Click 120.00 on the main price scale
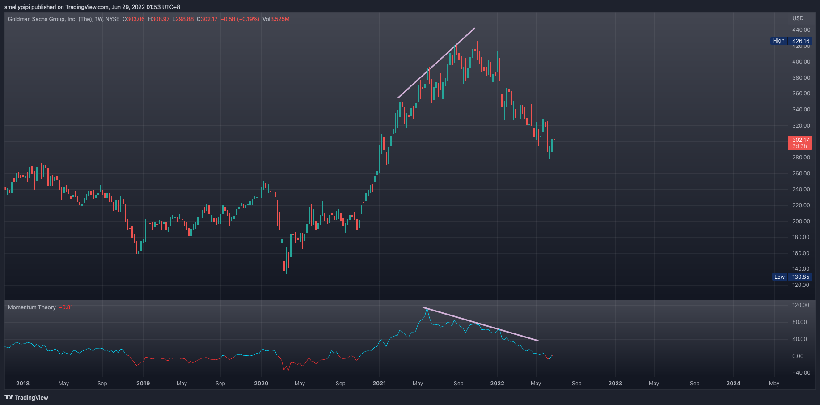Viewport: 820px width, 405px height. point(801,285)
